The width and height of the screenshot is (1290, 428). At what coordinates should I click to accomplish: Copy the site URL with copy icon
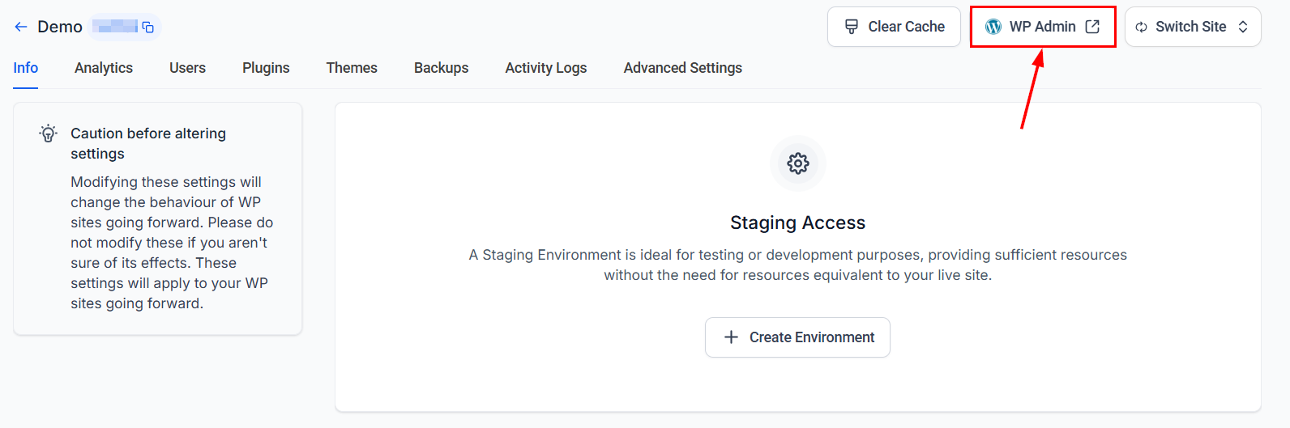148,28
